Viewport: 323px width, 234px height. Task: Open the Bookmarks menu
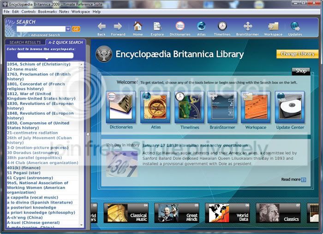pos(48,12)
